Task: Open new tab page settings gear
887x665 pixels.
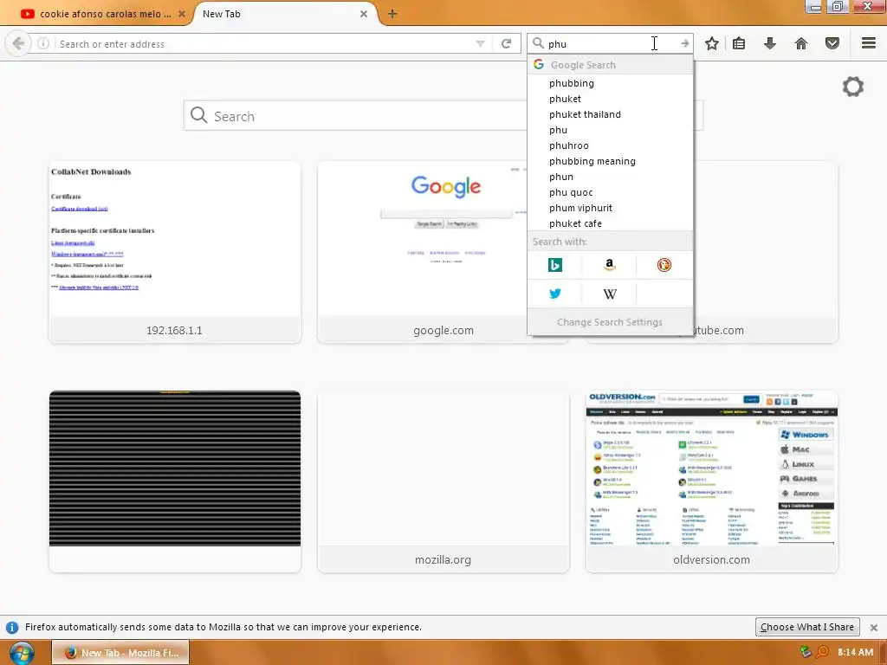Action: pyautogui.click(x=853, y=87)
